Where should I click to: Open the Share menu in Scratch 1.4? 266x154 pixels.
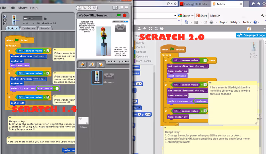click(x=23, y=8)
